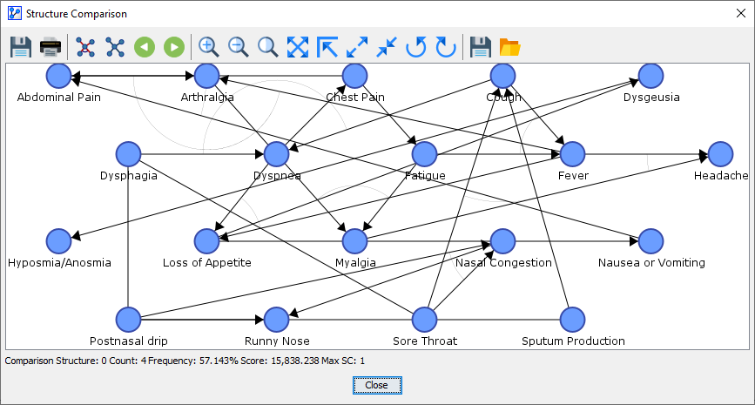Click the 'Max SC: 1' status text
Viewport: 755px width, 405px height.
(x=343, y=361)
